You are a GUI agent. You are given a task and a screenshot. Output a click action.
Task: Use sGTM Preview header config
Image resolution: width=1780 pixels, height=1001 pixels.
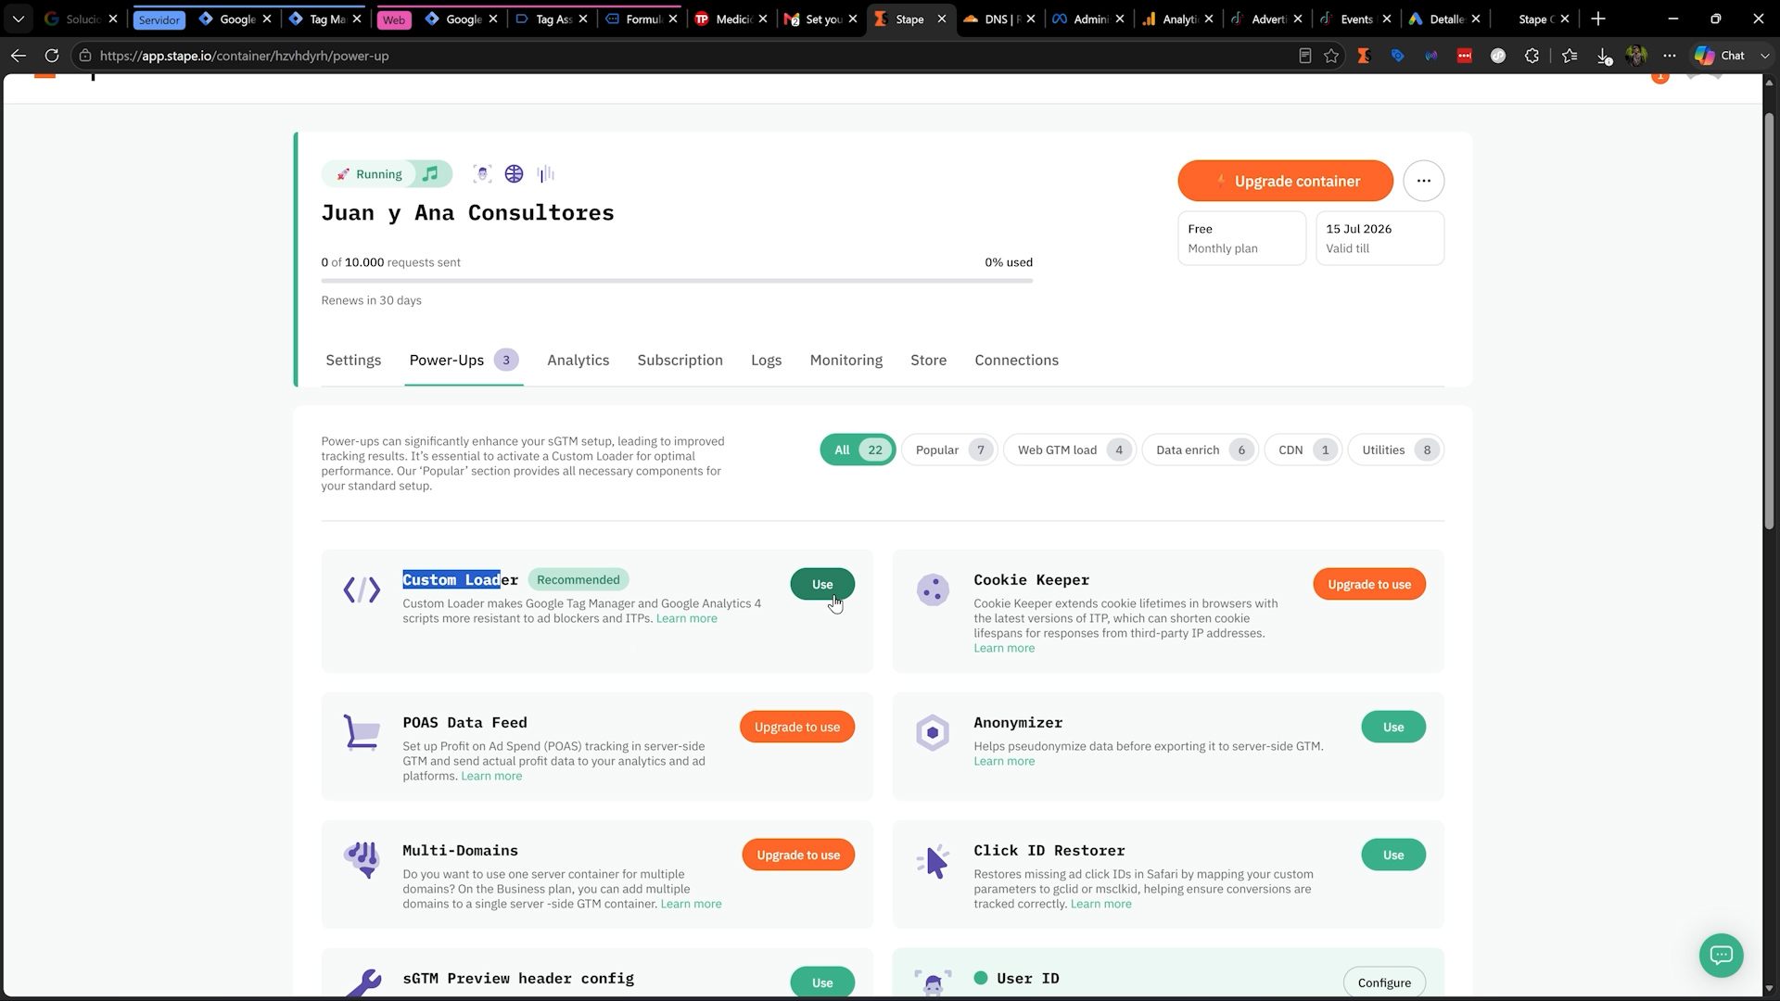point(822,982)
